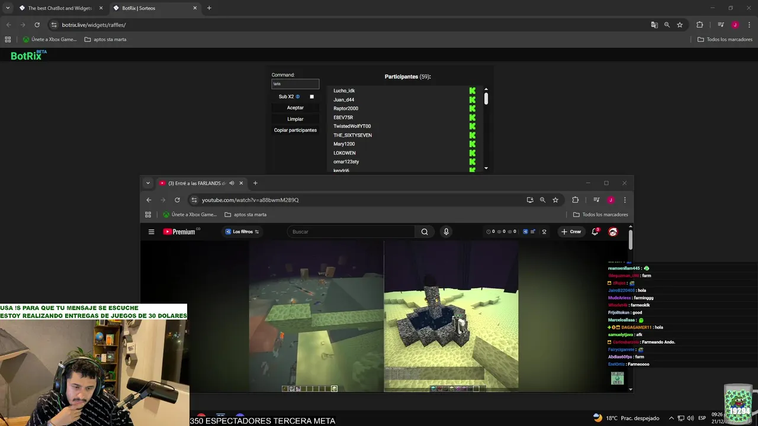758x426 pixels.
Task: Open Todos los marcadores in BotRix window
Action: (725, 40)
